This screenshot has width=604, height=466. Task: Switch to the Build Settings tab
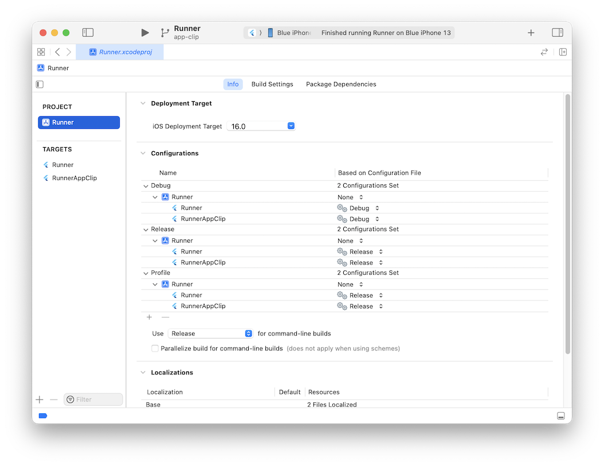(272, 84)
